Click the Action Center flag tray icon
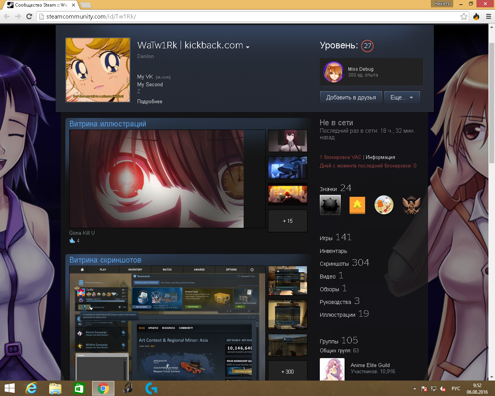Screen dimensions: 495x396 [424, 389]
